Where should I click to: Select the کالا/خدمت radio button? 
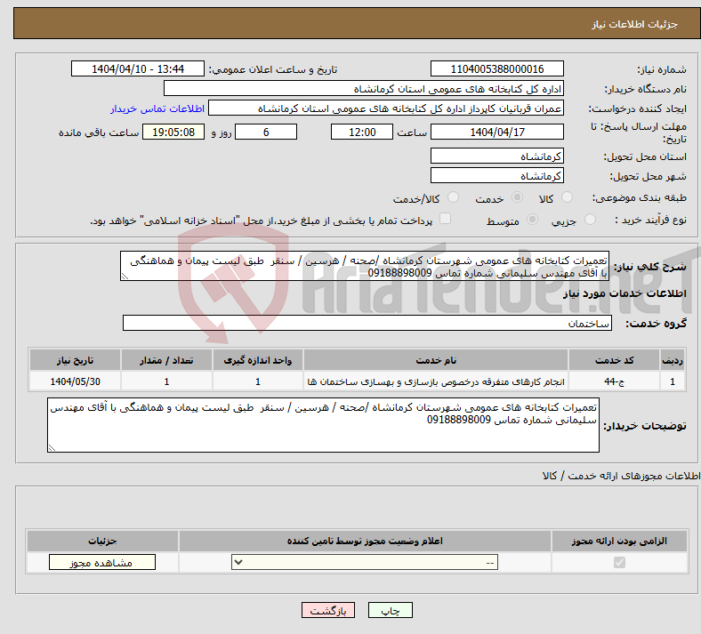pyautogui.click(x=454, y=197)
